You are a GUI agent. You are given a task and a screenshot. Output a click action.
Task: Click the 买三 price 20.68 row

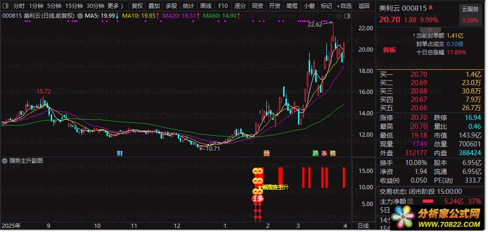tap(430, 91)
